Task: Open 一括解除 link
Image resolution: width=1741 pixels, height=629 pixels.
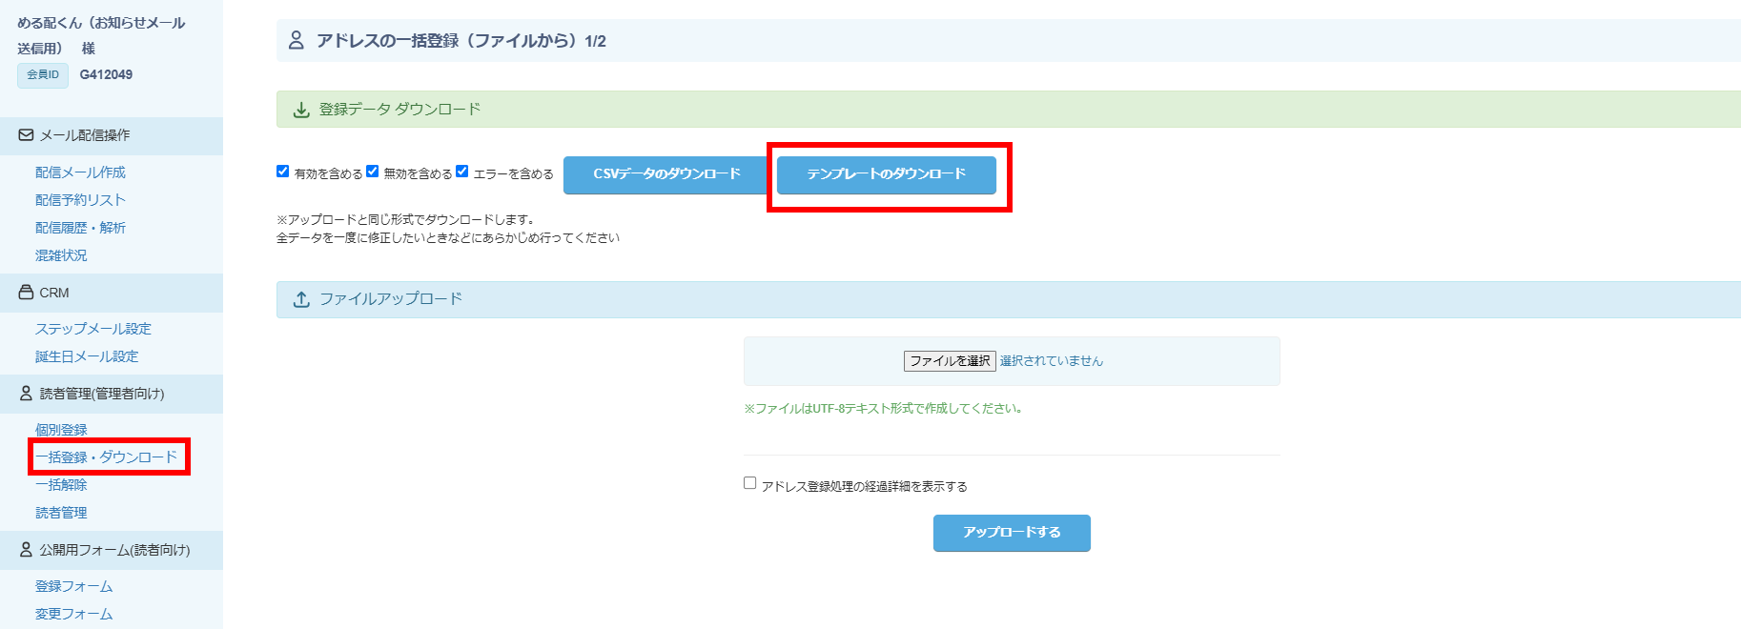Action: pos(61,485)
